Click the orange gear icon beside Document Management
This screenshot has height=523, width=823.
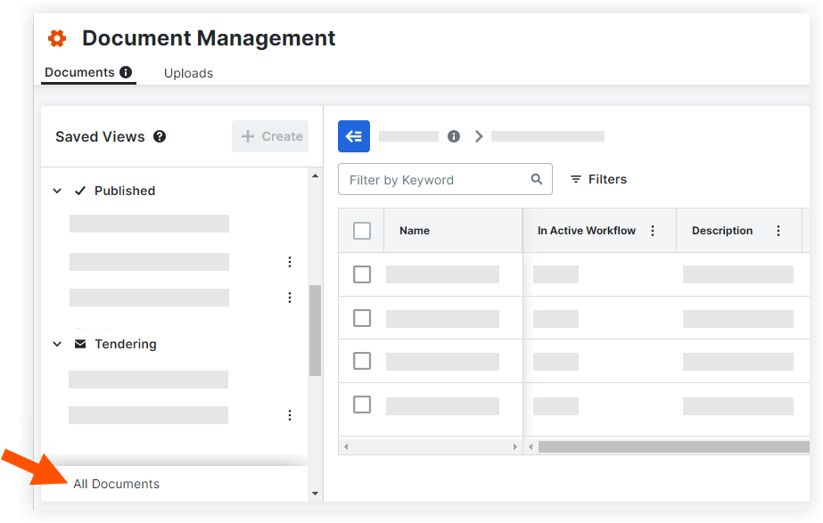pos(57,38)
